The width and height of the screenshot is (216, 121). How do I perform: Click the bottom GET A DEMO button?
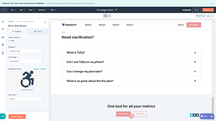124,114
